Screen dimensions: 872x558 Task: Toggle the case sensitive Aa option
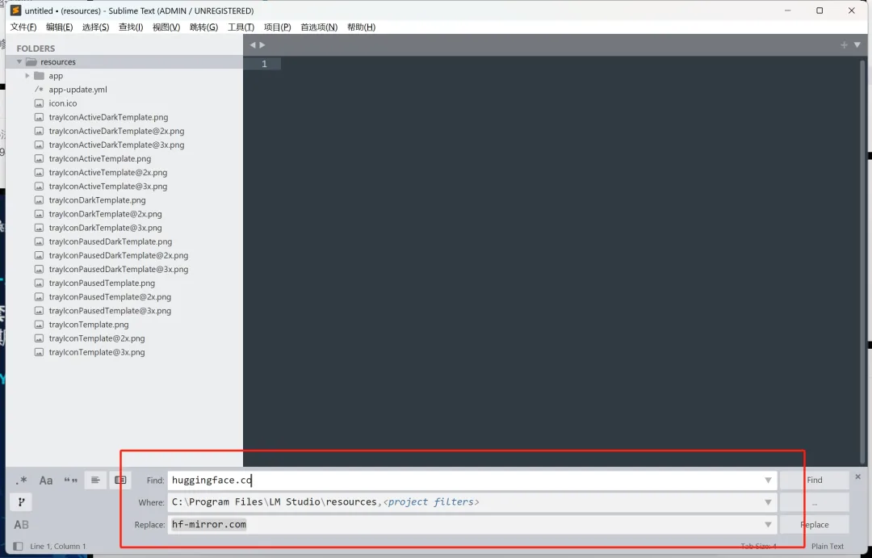tap(45, 480)
